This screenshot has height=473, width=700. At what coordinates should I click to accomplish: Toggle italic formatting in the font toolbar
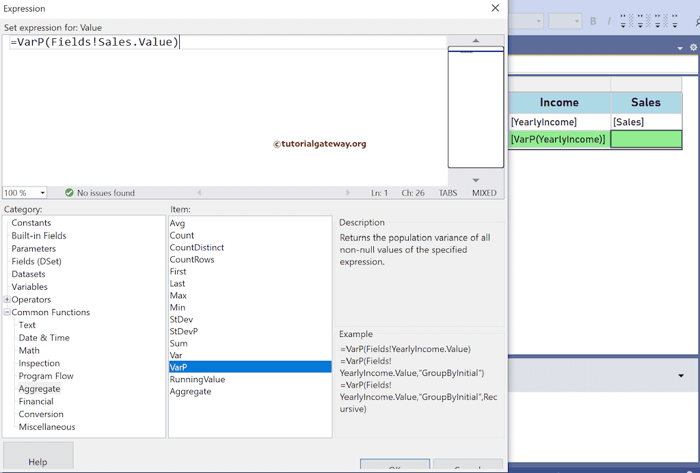pos(610,21)
